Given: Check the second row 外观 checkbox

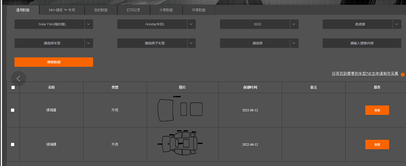Looking at the screenshot, I should point(13,144).
